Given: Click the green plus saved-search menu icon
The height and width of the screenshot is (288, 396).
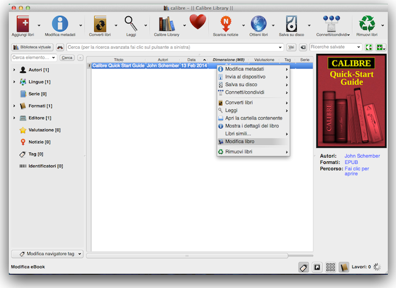Looking at the screenshot, I should click(381, 47).
